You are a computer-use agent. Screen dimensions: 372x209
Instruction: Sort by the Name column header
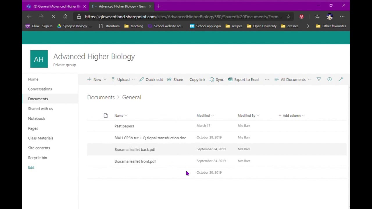pyautogui.click(x=121, y=116)
